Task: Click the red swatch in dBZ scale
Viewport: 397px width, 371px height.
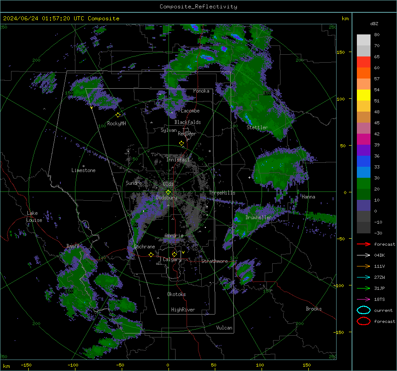Action: (x=363, y=62)
